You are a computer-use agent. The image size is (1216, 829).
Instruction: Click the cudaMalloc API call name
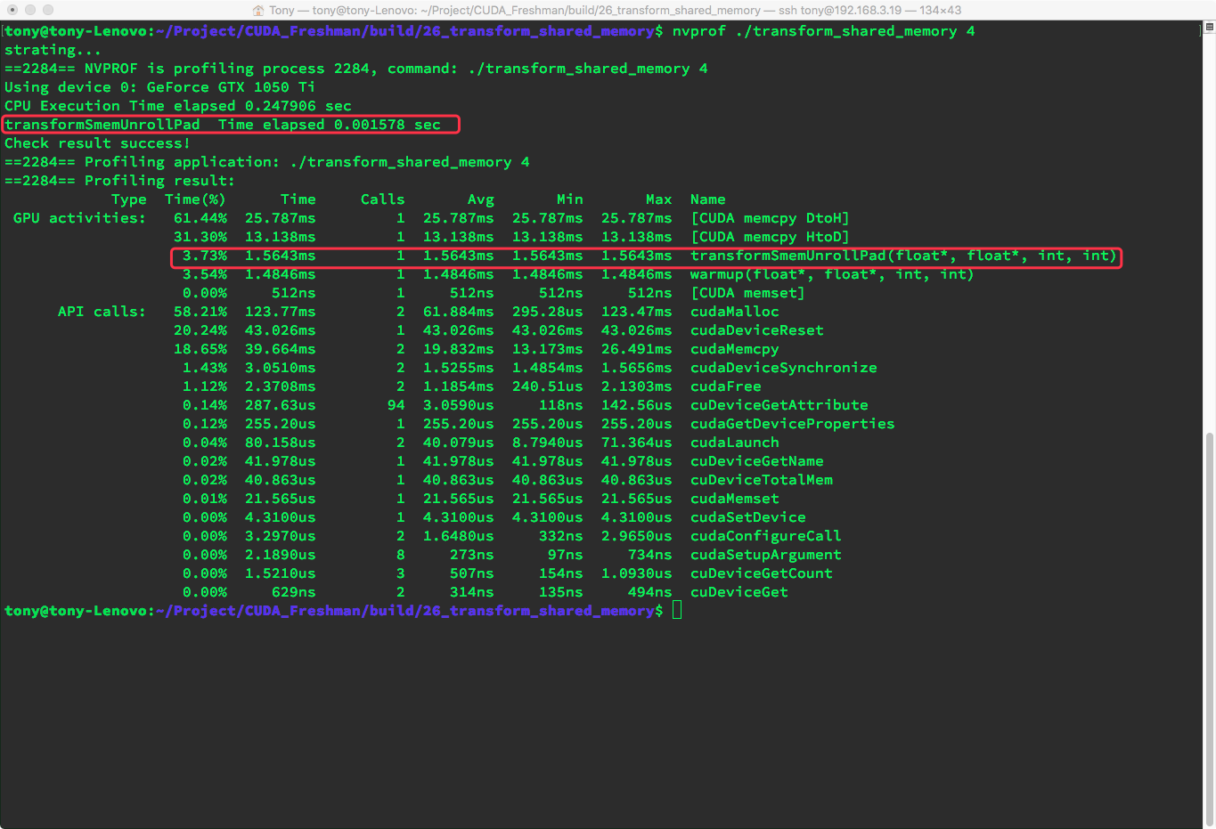pos(734,312)
